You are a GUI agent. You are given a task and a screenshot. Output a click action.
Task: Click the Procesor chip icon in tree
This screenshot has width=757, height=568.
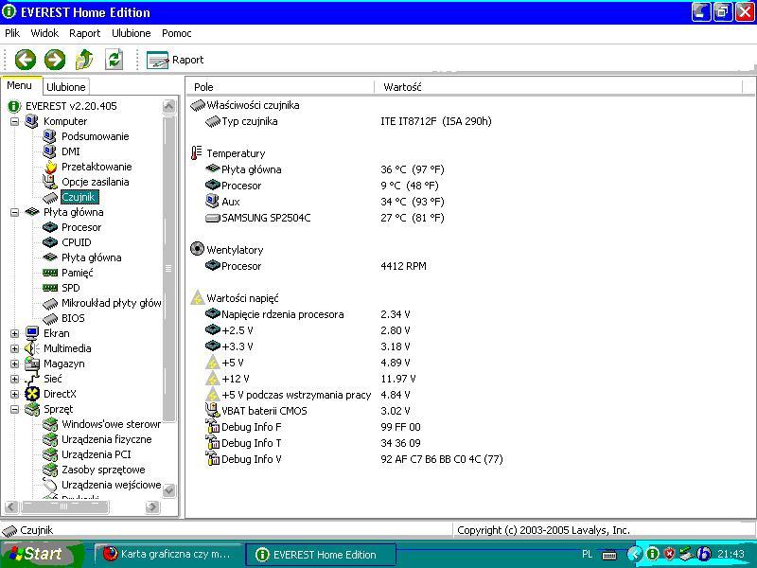coord(50,227)
